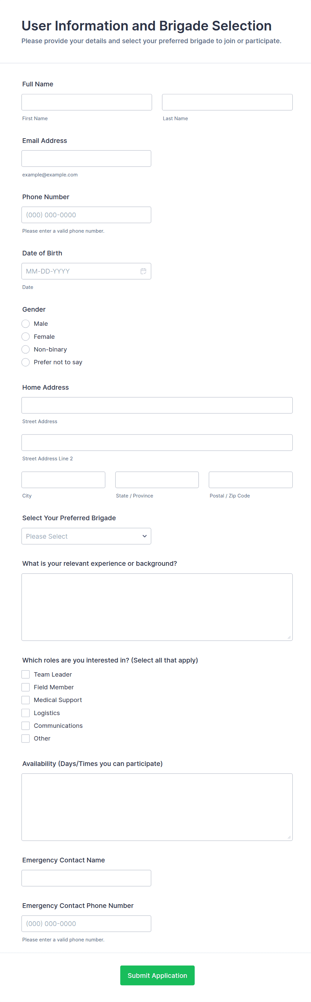311x1002 pixels.
Task: Click the brigade dropdown chevron arrow
Action: coord(144,536)
